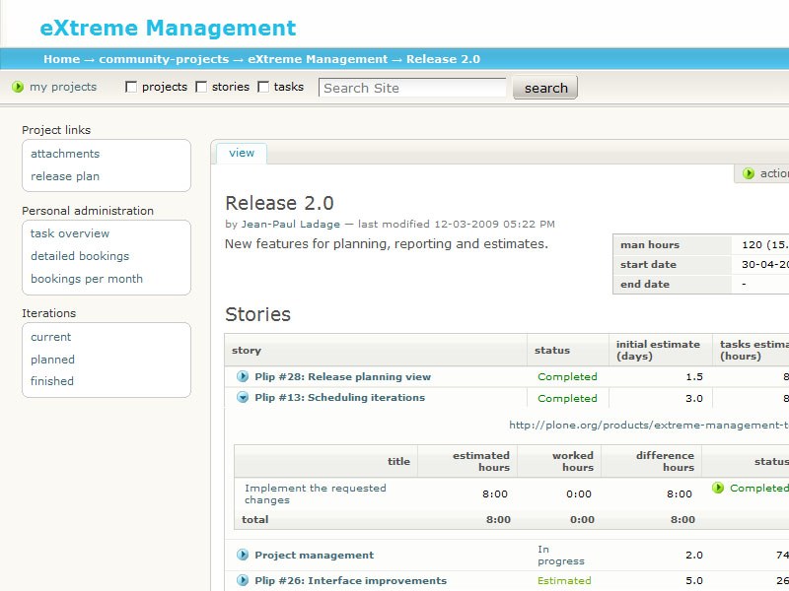Focus the Search Site text field
The width and height of the screenshot is (789, 591).
(x=412, y=88)
